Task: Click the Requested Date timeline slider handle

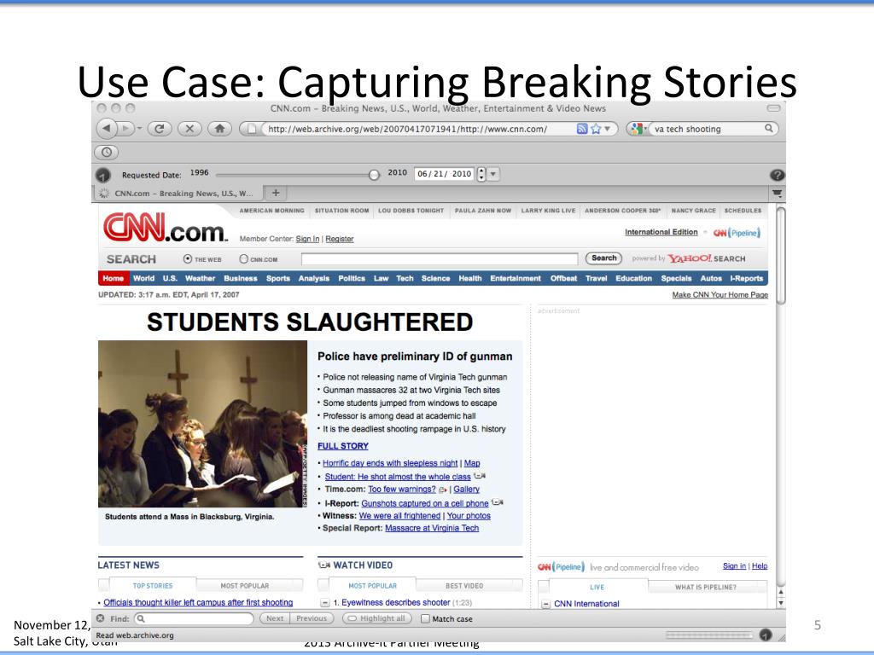Action: 374,175
